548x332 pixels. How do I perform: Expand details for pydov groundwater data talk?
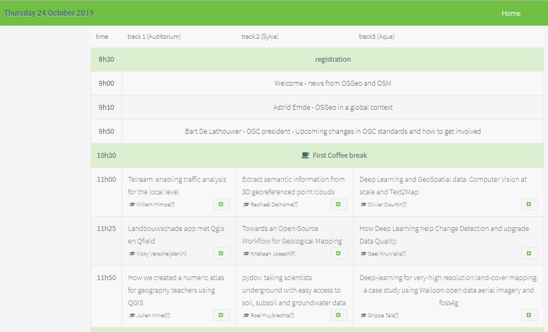[x=339, y=315]
